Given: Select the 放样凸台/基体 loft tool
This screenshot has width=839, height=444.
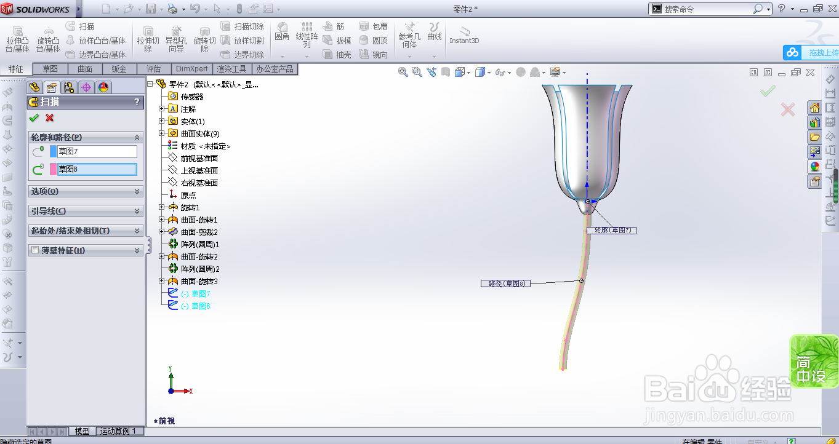Looking at the screenshot, I should [95, 41].
